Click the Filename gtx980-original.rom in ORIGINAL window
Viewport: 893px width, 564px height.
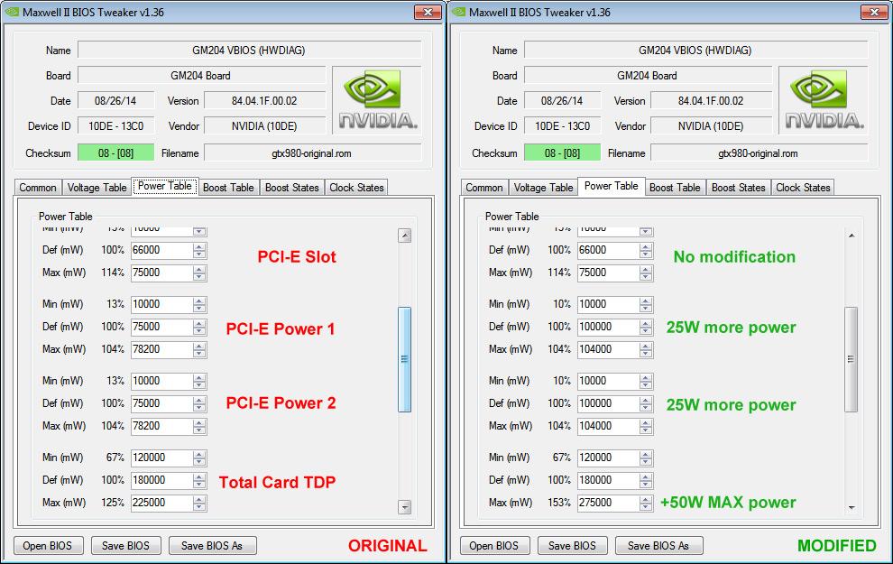pos(312,153)
